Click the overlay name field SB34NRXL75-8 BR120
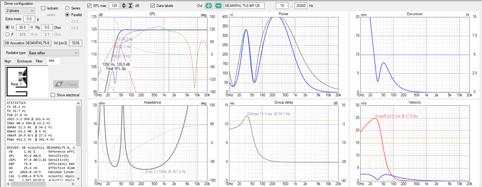 click(244, 6)
